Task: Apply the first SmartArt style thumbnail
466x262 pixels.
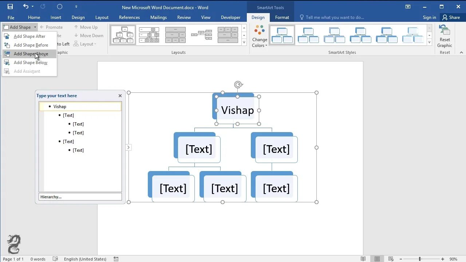Action: coord(282,35)
